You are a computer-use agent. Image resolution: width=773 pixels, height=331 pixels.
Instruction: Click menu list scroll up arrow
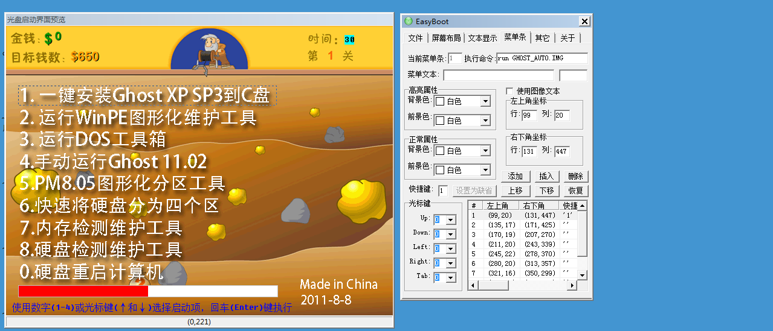(583, 206)
